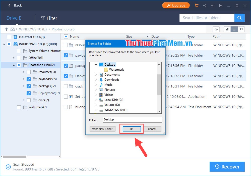Viewport: 251px width, 176px height.
Task: Click the Filter funnel icon
Action: pyautogui.click(x=43, y=18)
